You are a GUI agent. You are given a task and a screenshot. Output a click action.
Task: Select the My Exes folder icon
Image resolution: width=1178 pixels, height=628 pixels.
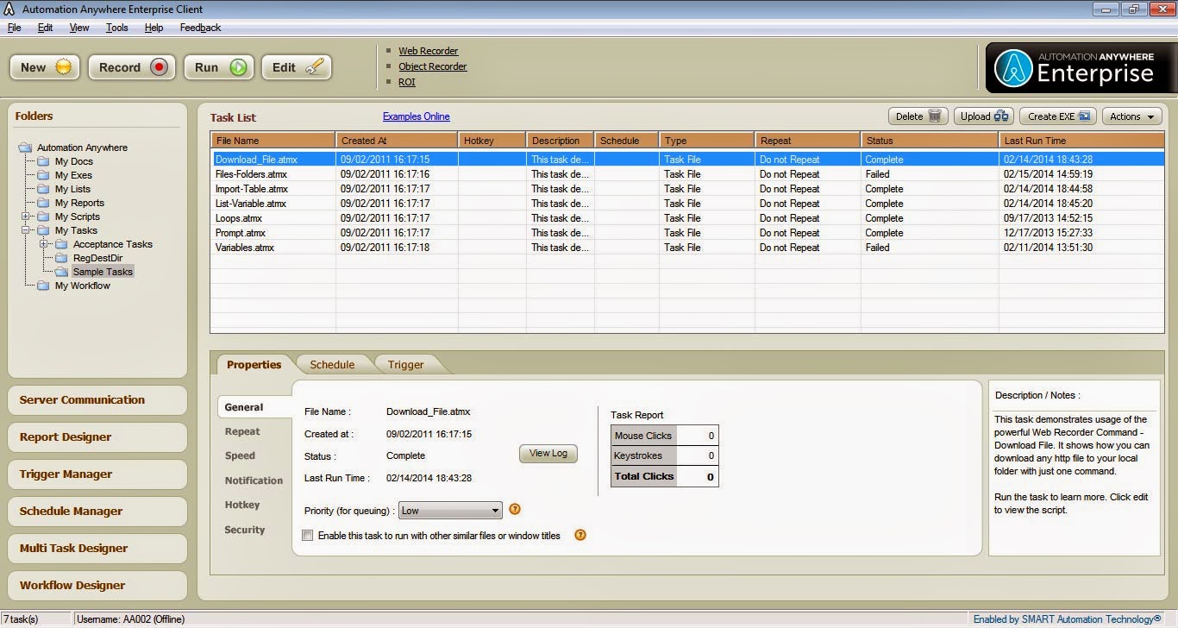43,175
